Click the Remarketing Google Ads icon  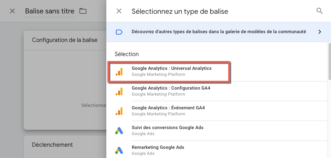119,151
